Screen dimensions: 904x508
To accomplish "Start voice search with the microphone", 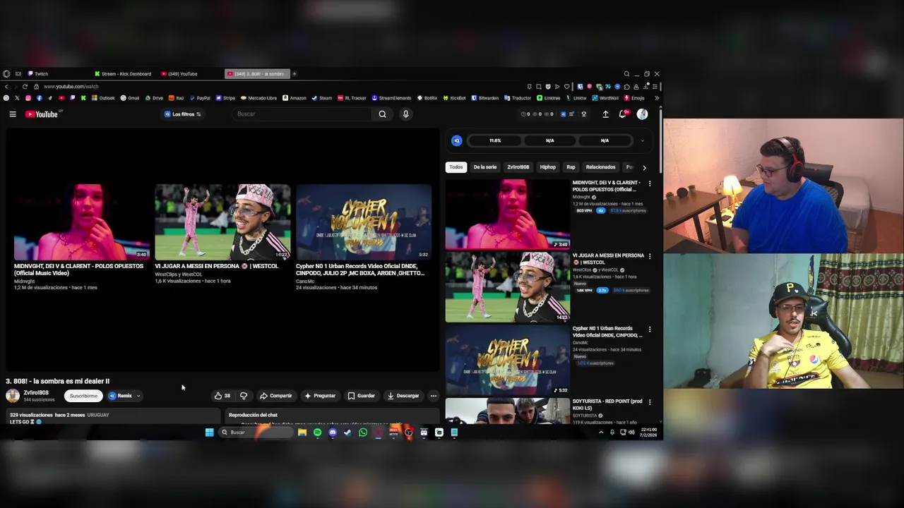I will coord(405,114).
